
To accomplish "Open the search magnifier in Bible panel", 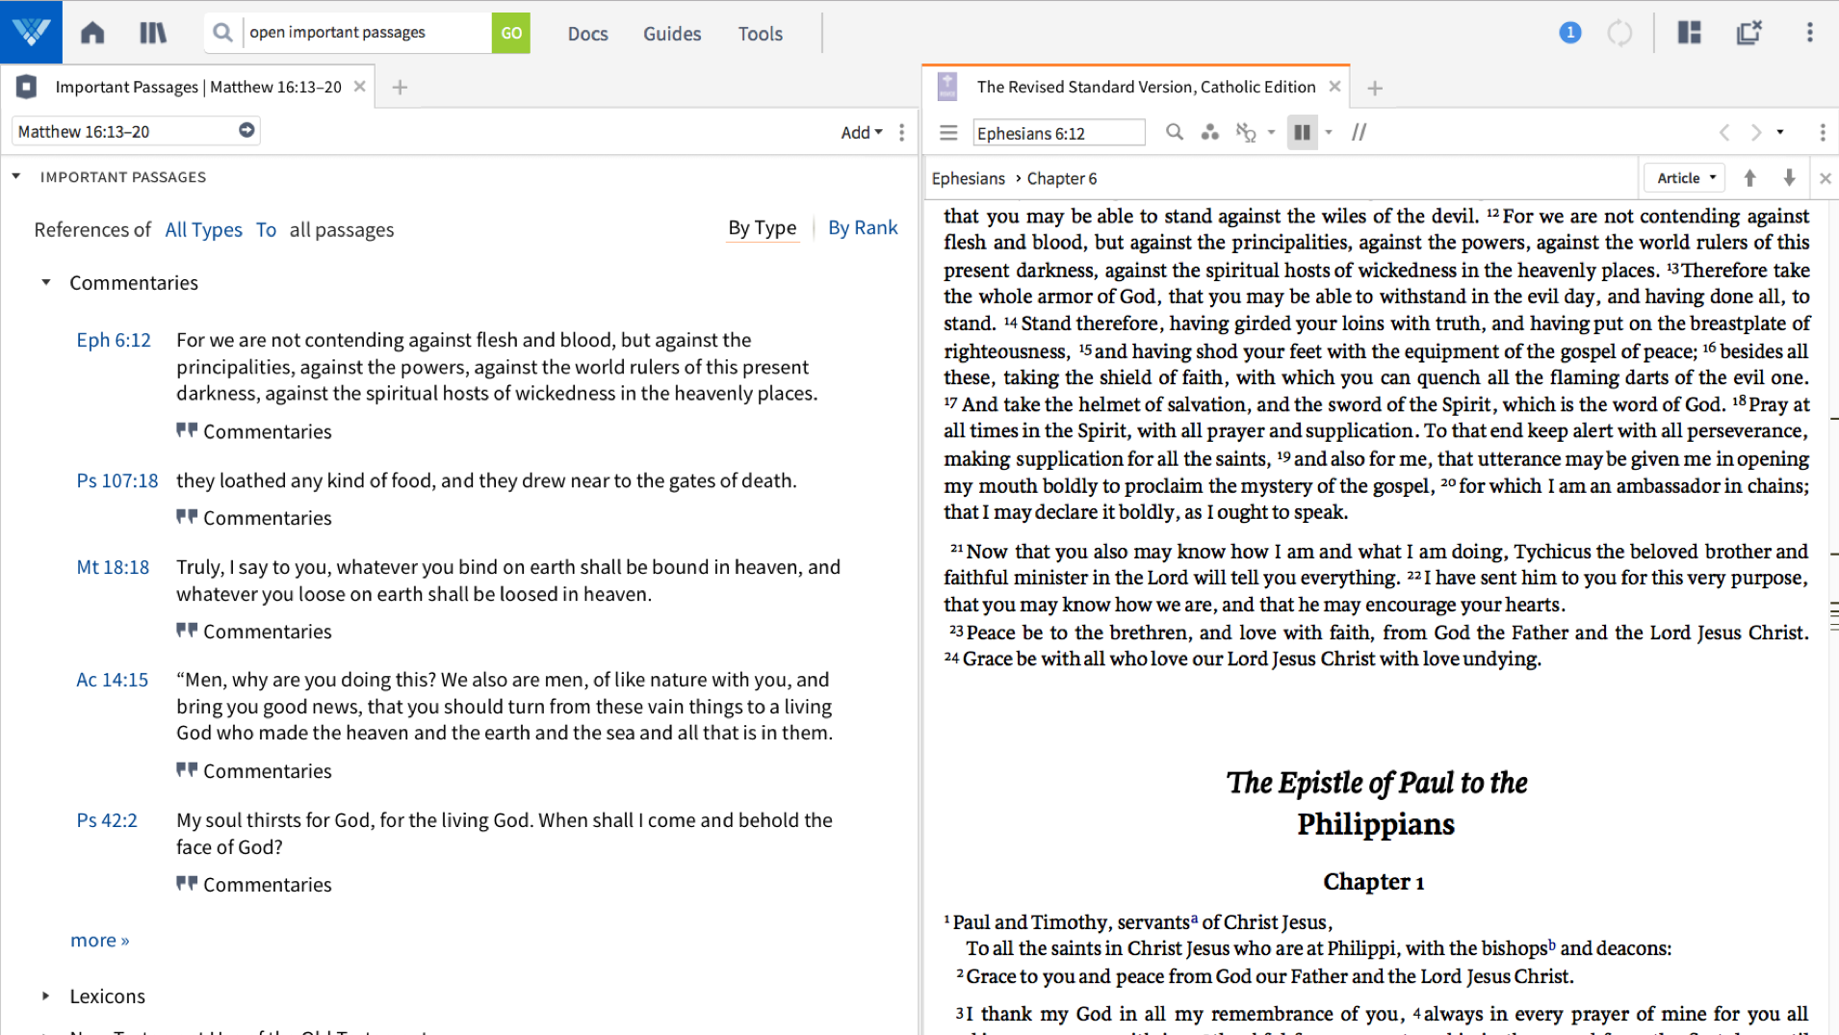I will click(x=1174, y=133).
